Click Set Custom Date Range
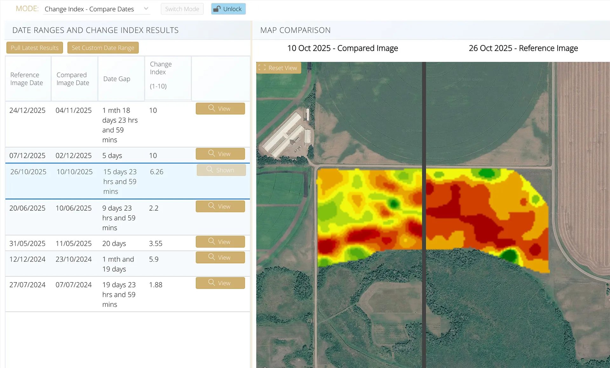 point(103,48)
